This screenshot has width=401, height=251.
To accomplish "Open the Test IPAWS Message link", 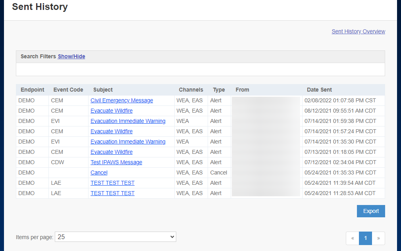I will 116,163.
